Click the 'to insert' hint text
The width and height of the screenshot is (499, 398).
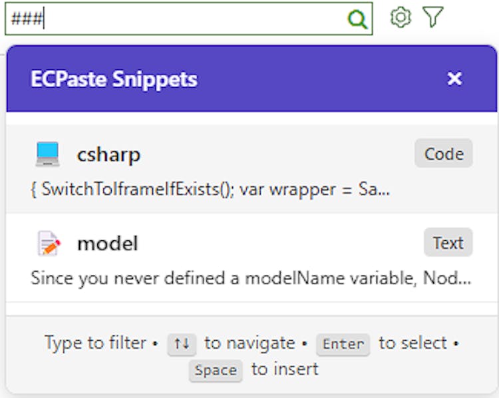[285, 369]
